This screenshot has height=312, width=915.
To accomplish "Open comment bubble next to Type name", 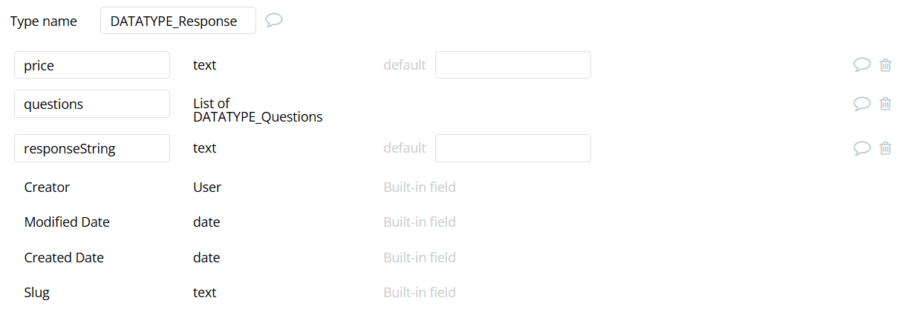I will [274, 21].
